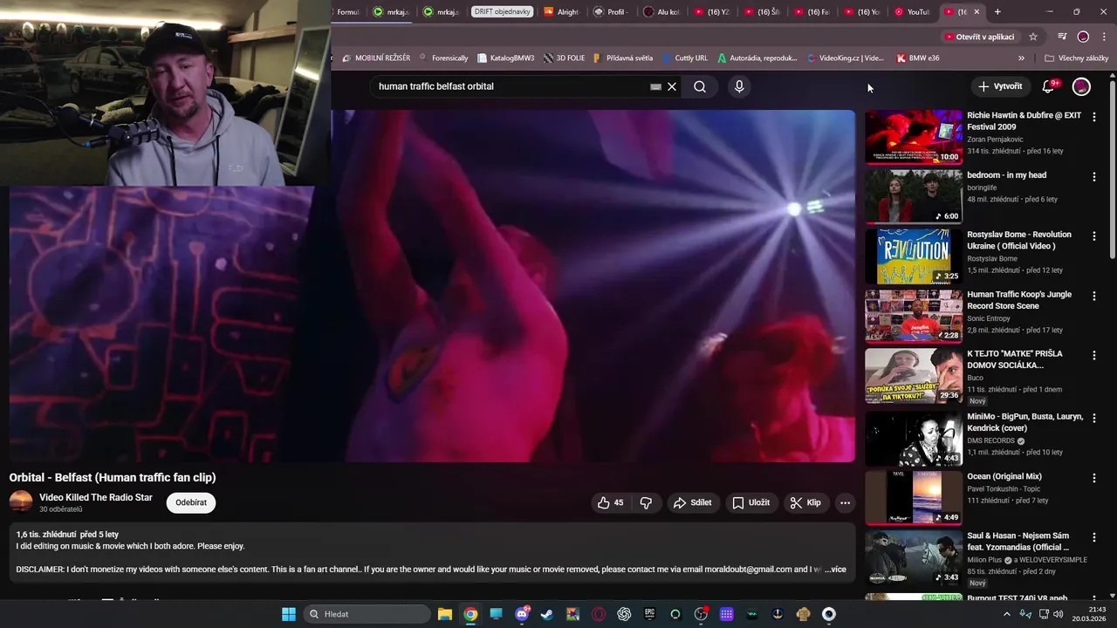Open ChatGPT icon in taskbar

(624, 614)
